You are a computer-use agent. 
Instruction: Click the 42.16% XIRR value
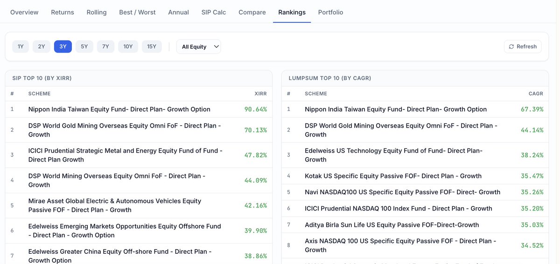point(256,206)
